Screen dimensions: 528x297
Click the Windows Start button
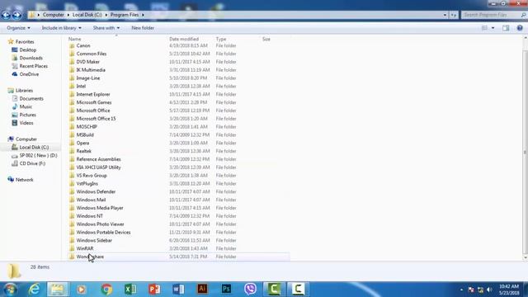(x=10, y=290)
